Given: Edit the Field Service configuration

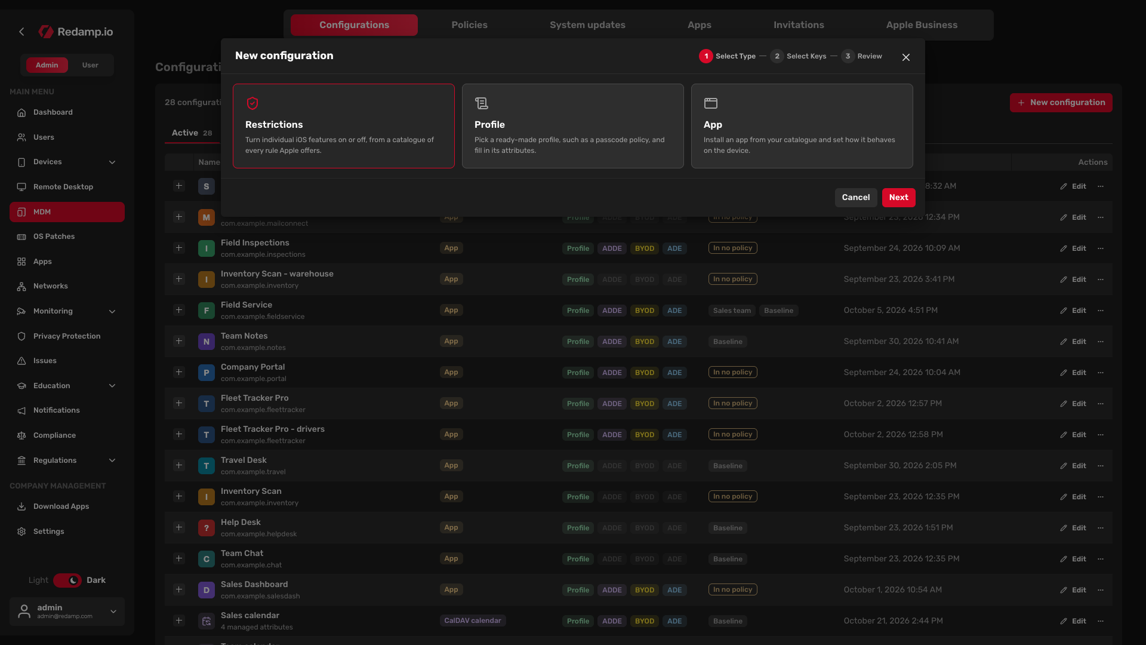Looking at the screenshot, I should (1073, 311).
